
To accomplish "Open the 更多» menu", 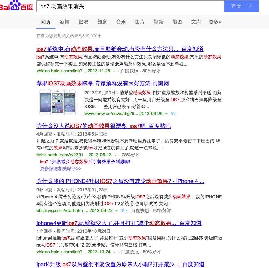I will 215,22.
